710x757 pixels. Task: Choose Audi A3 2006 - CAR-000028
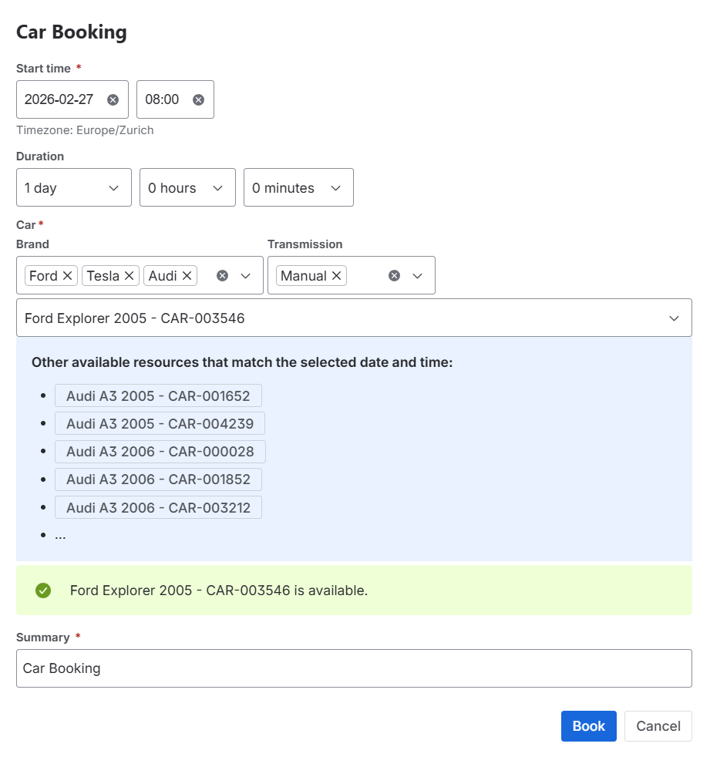click(160, 452)
